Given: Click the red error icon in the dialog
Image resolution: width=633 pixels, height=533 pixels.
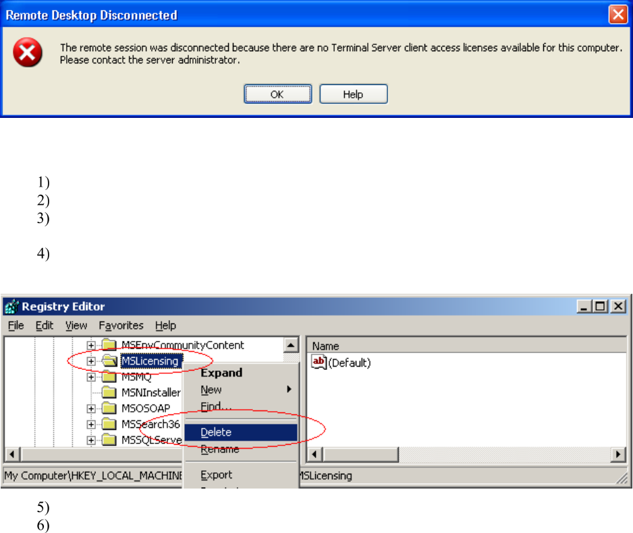Looking at the screenshot, I should point(28,53).
